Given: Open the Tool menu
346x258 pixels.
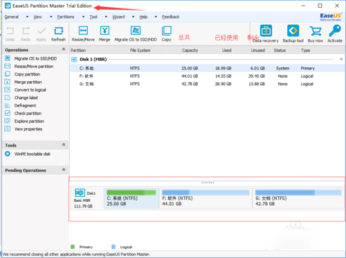Looking at the screenshot, I should [x=93, y=17].
